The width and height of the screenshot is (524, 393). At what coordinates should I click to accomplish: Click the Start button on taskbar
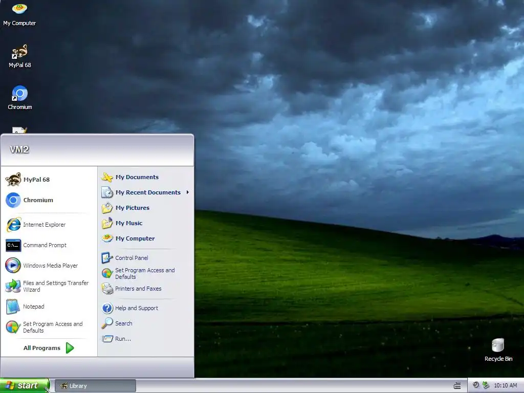[25, 386]
